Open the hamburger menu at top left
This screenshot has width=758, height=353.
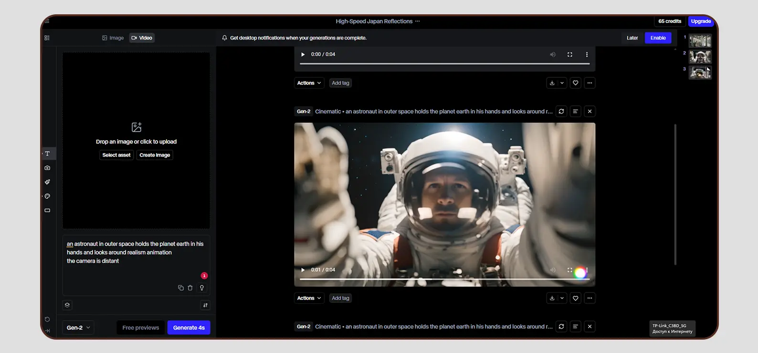tap(47, 21)
